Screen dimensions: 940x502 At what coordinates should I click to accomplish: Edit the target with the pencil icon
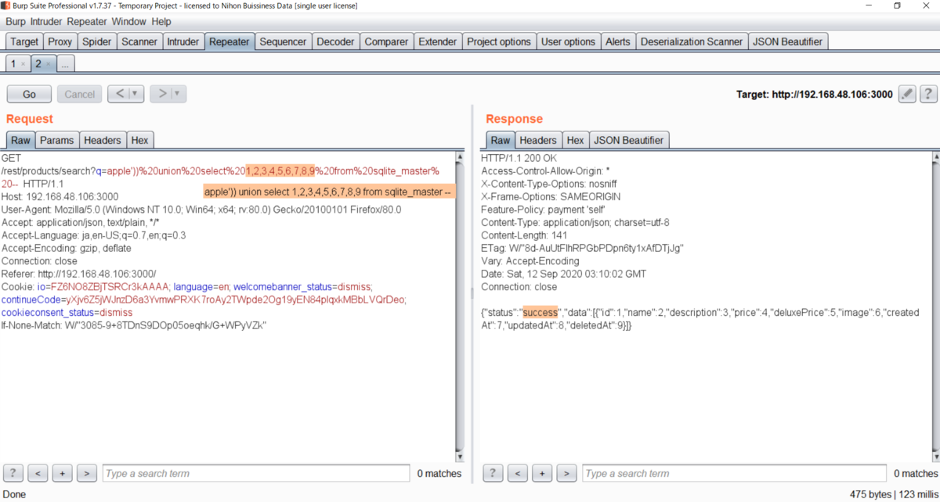click(x=907, y=94)
